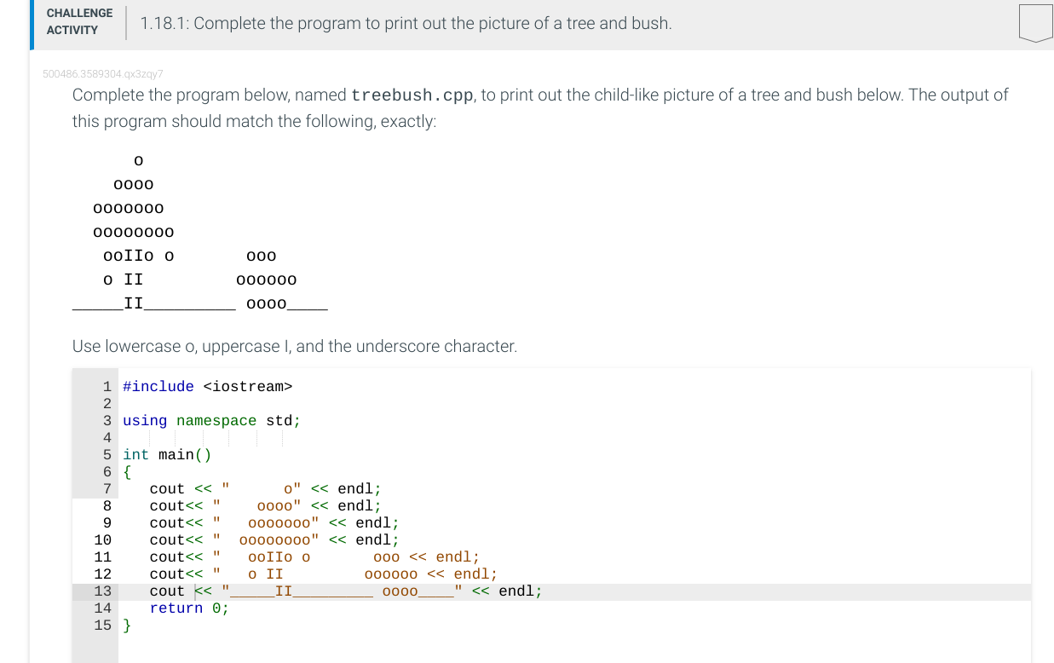
Task: Click inside the code editor on line 7
Action: (256, 488)
